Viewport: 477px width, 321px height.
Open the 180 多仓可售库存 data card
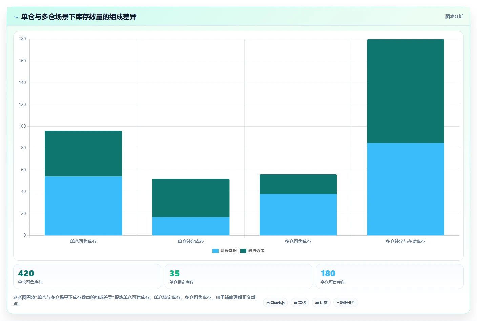pos(390,277)
